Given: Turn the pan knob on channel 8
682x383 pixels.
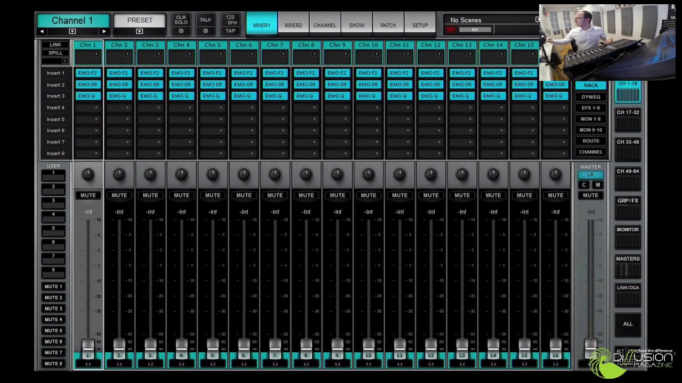Looking at the screenshot, I should (x=306, y=174).
